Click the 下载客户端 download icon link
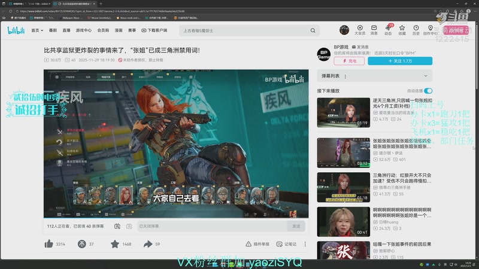 [154, 30]
